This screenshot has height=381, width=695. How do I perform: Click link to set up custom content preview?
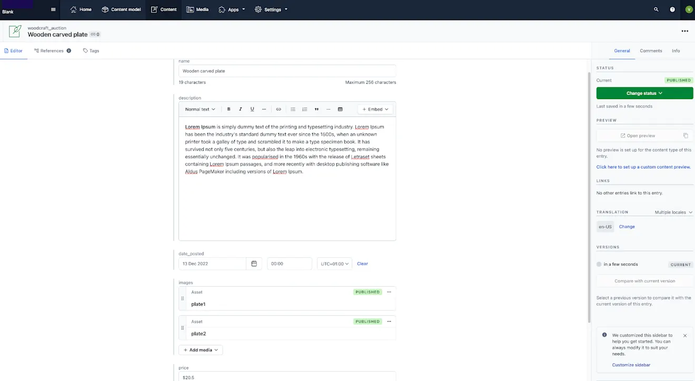click(x=643, y=167)
